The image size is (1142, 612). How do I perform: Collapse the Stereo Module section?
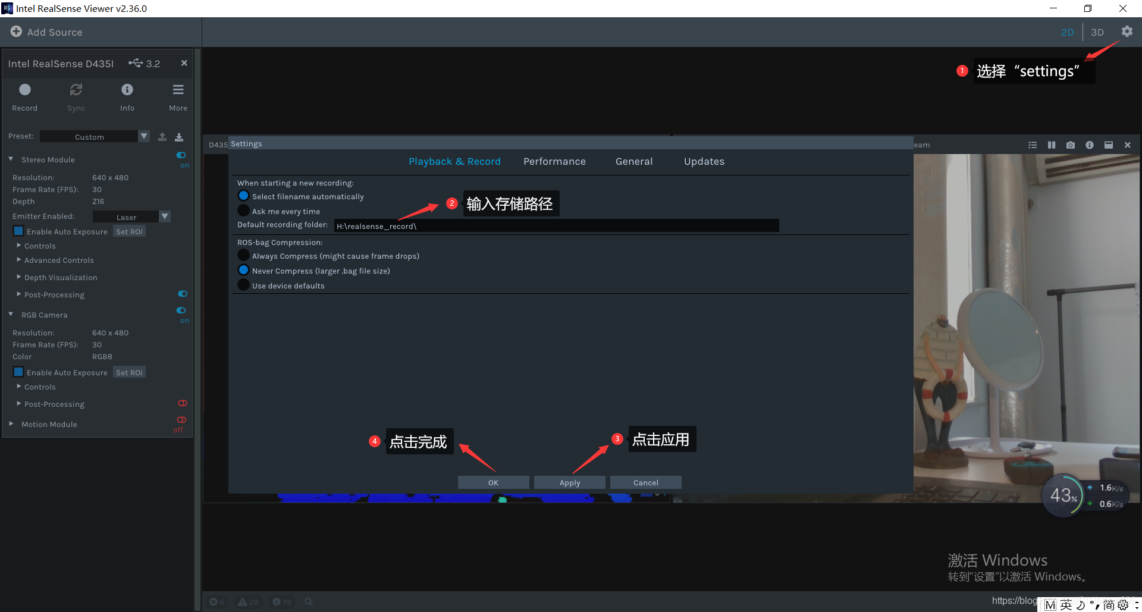11,159
